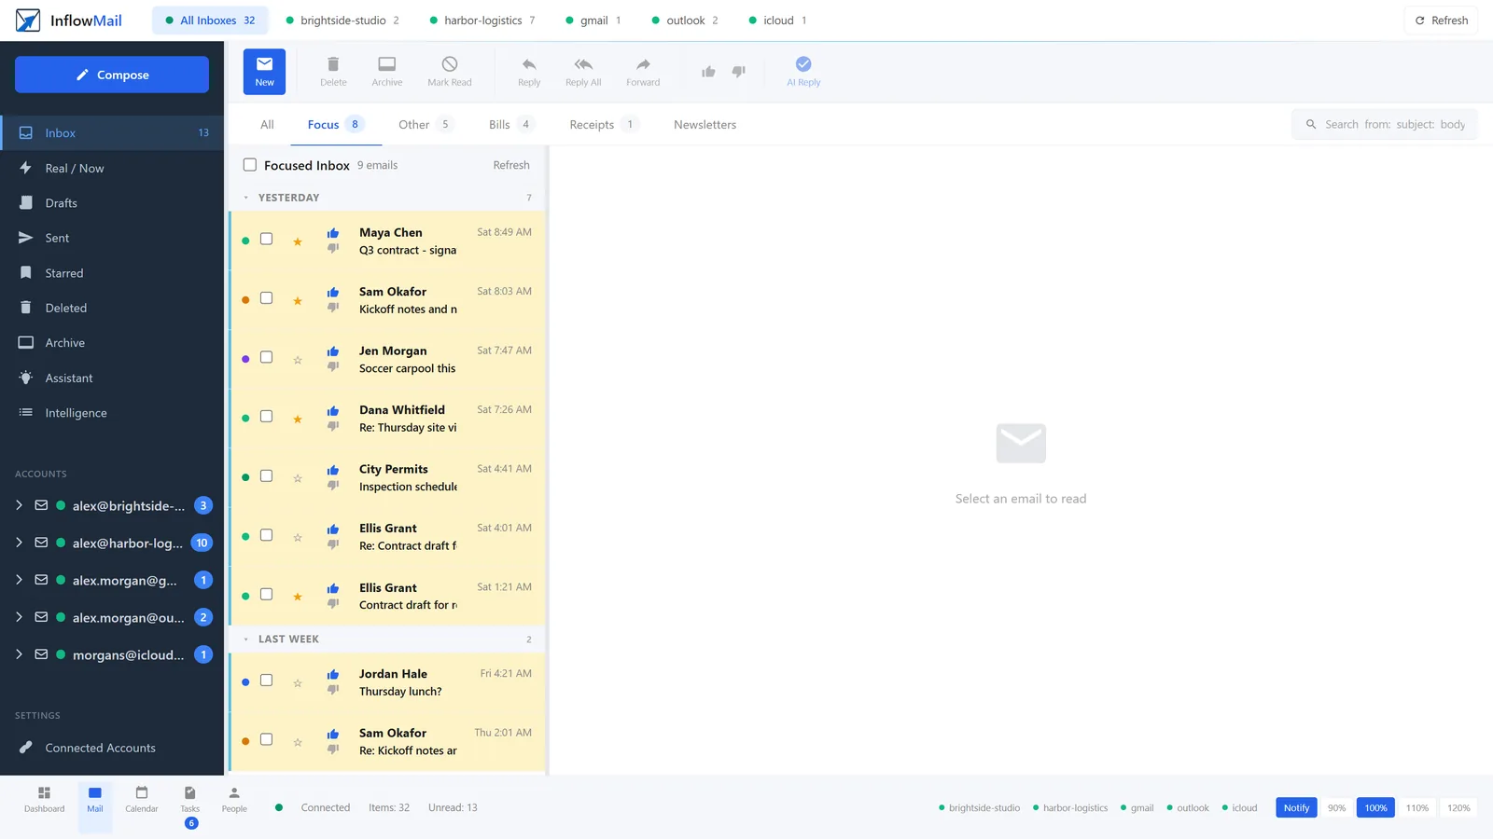
Task: Tick the Sam Okafor Kickoff notes checkbox
Action: [266, 298]
